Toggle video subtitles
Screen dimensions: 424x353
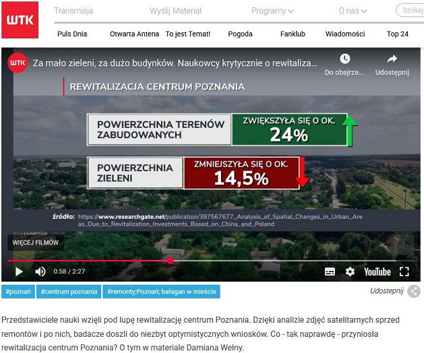click(x=330, y=271)
